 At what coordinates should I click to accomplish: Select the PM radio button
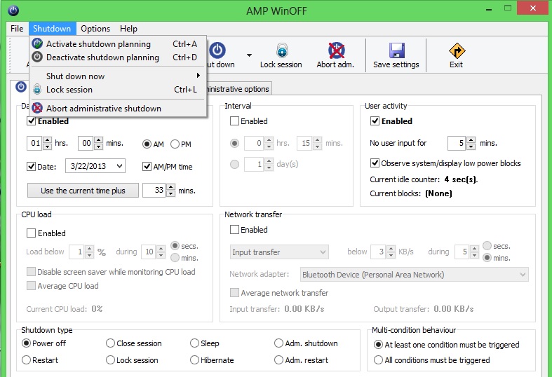175,144
